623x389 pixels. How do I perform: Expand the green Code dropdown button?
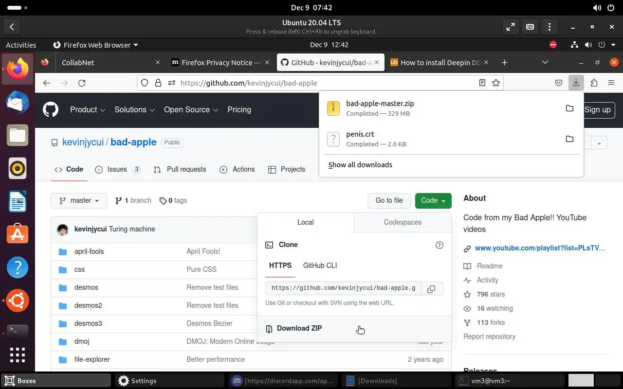433,200
